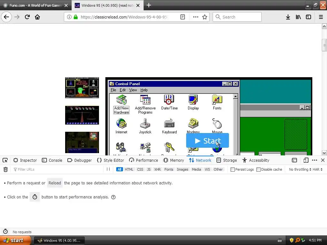Reload the page with the refresh icon

pyautogui.click(x=27, y=17)
